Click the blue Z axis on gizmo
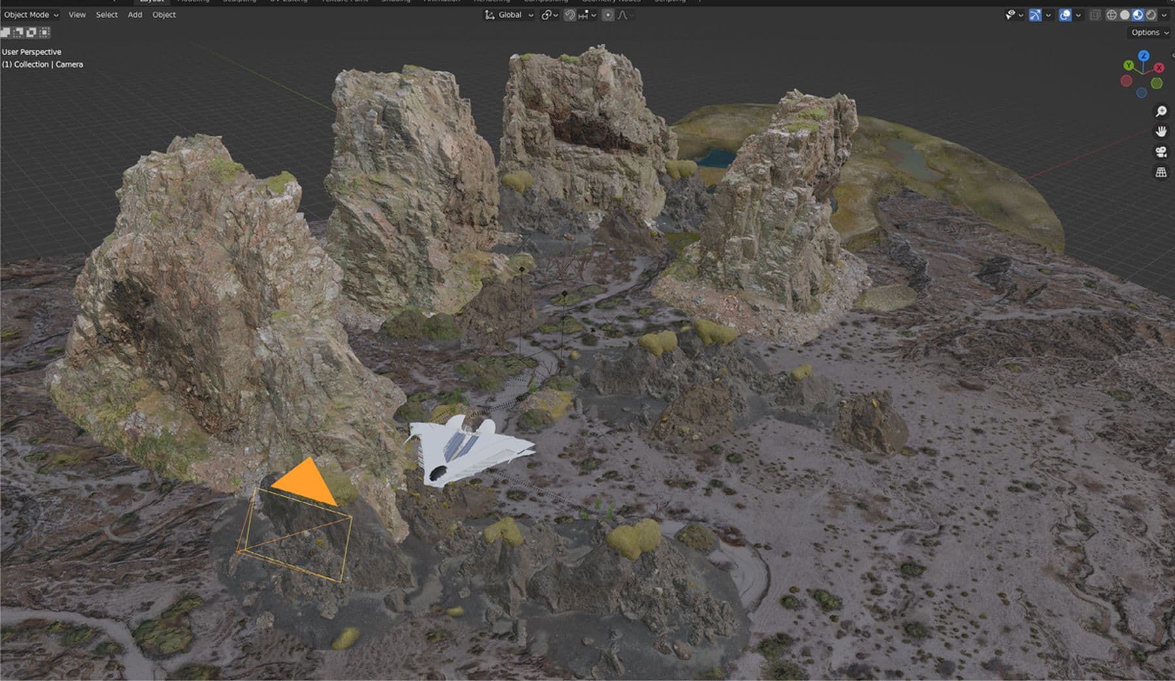The image size is (1175, 681). click(1143, 56)
